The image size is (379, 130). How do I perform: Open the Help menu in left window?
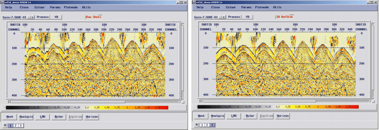click(9, 7)
